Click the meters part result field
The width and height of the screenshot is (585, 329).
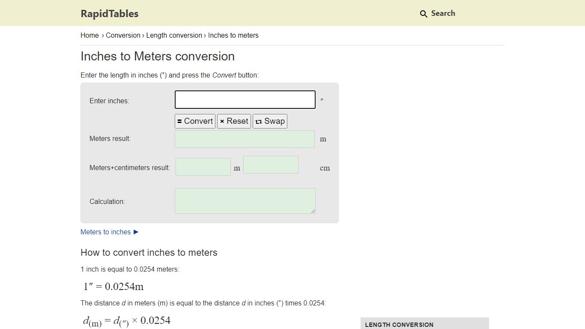203,167
